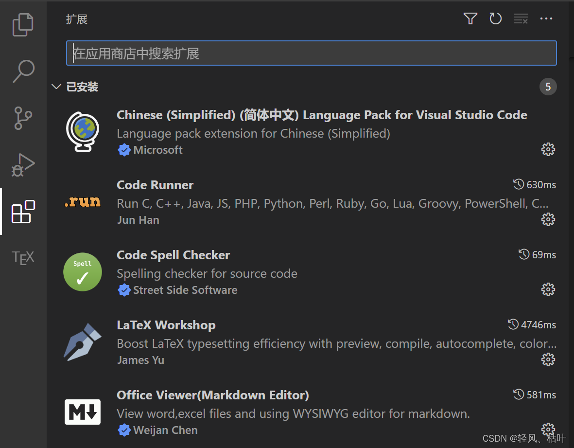
Task: Click the 扩展 panel title
Action: tap(76, 19)
